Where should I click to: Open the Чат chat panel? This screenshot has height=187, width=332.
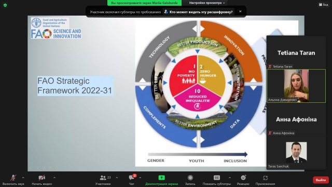131,180
